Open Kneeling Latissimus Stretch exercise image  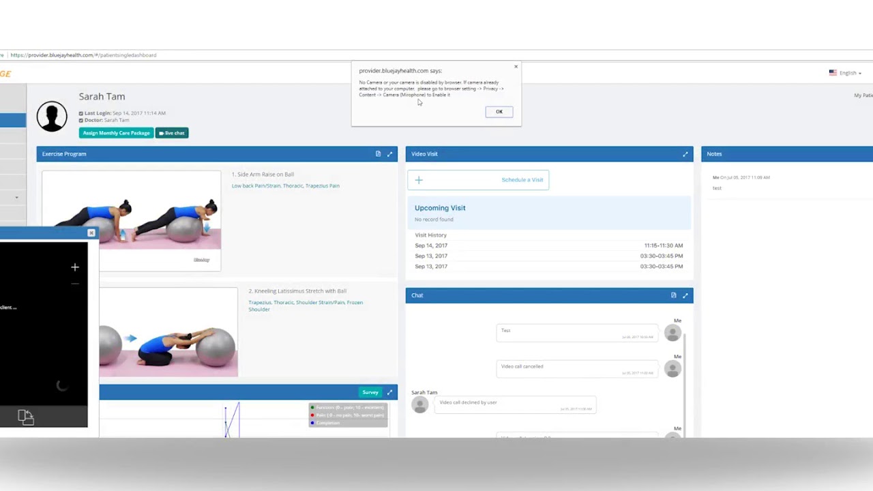(x=168, y=333)
